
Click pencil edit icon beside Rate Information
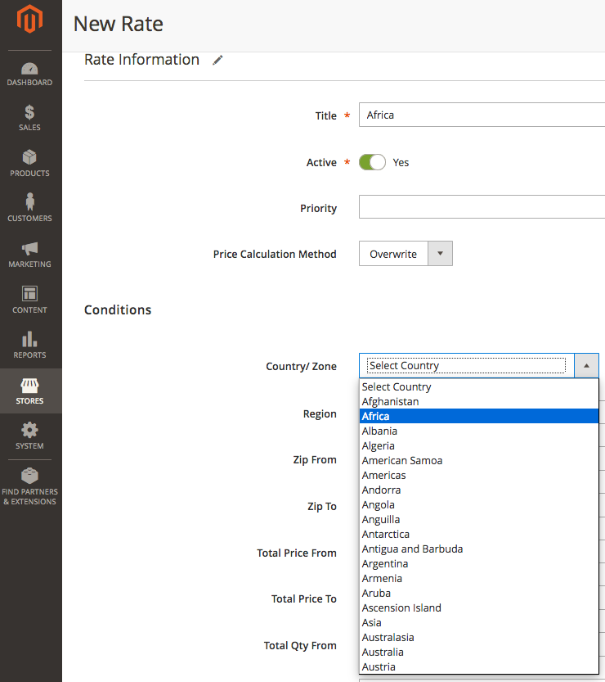tap(217, 60)
